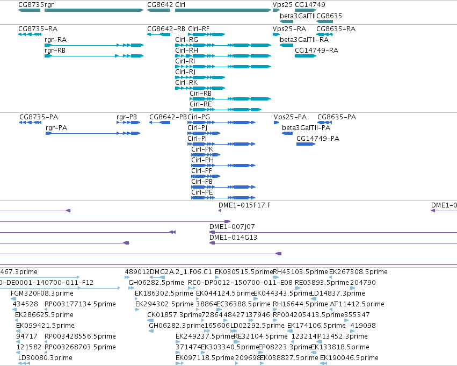Select the DME1-015F17.F feature label
The height and width of the screenshot is (366, 457).
click(x=244, y=205)
